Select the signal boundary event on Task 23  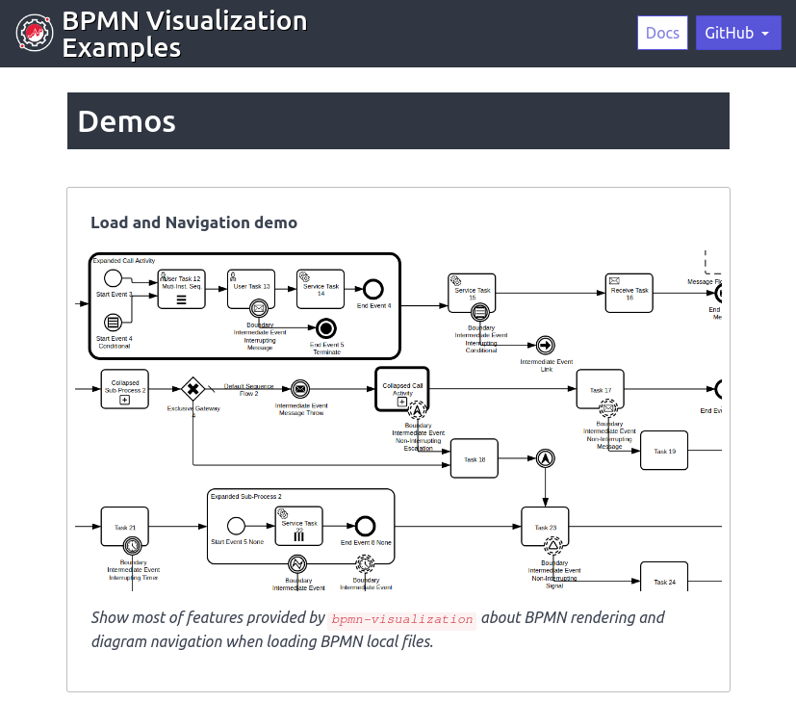pos(552,546)
